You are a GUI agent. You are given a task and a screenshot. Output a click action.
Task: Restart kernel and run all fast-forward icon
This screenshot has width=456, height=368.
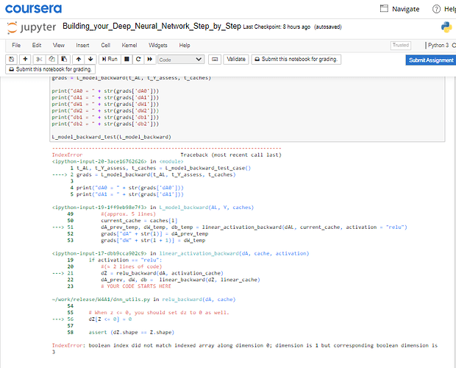click(148, 59)
